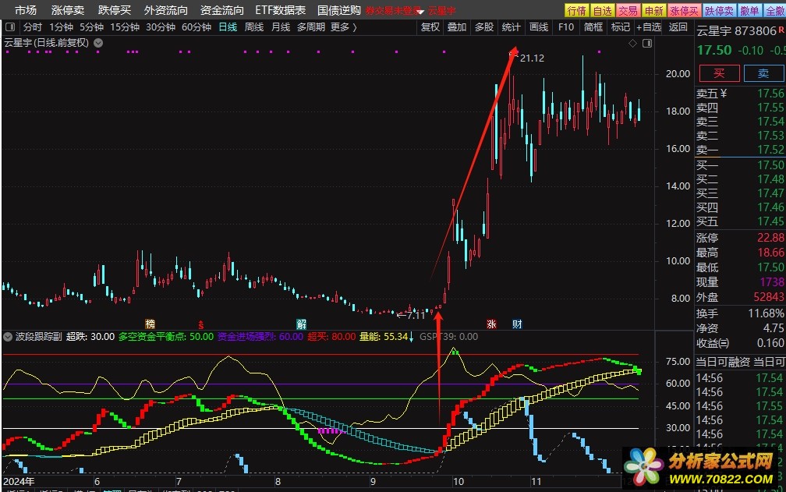Switch to the 60分钟 period tab

tap(196, 27)
